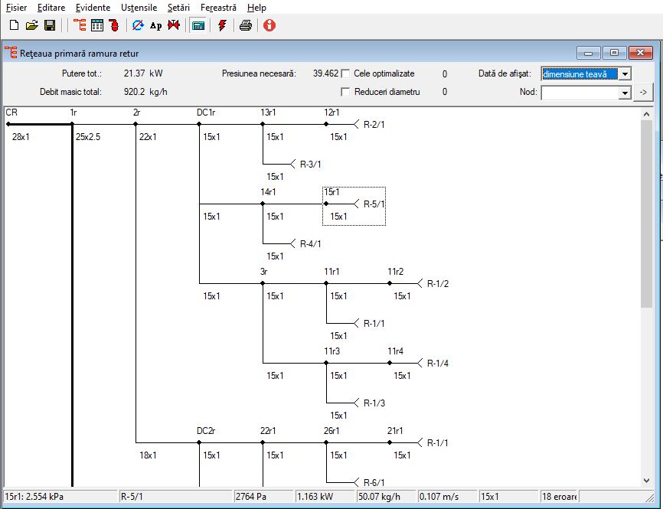The width and height of the screenshot is (663, 509).
Task: Select radiator R-3/1 in the network
Action: (310, 164)
